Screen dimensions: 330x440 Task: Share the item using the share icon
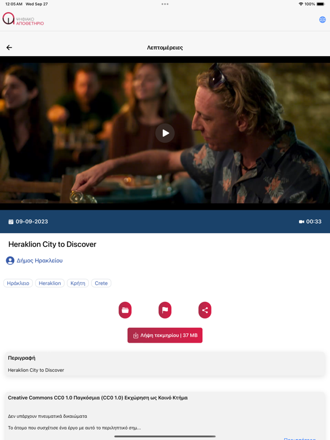coord(205,310)
